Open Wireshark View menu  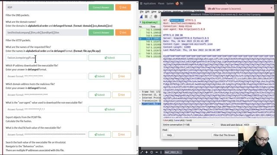pyautogui.click(x=154, y=12)
